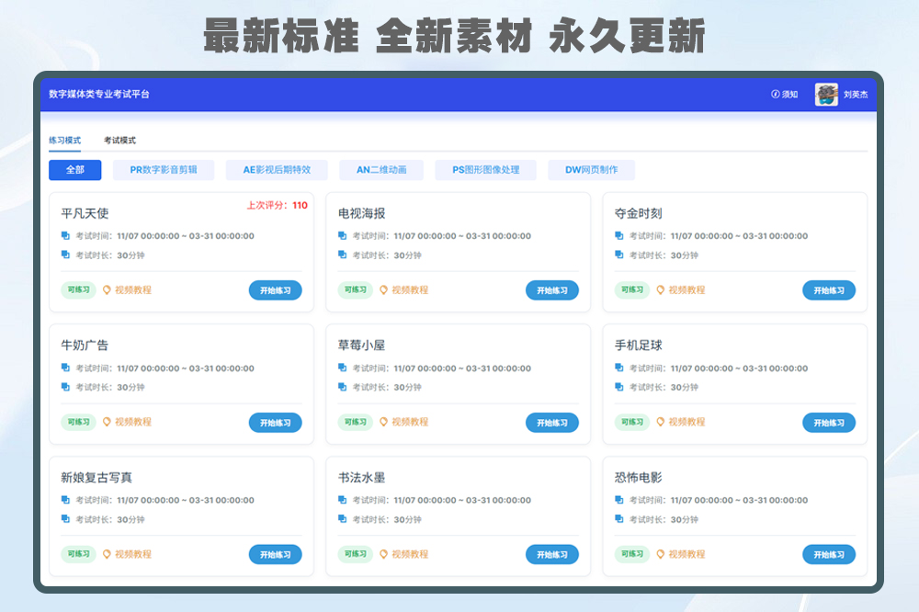Start practice for 平凡天使 via 开始练习
Viewport: 919px width, 612px height.
(x=276, y=289)
